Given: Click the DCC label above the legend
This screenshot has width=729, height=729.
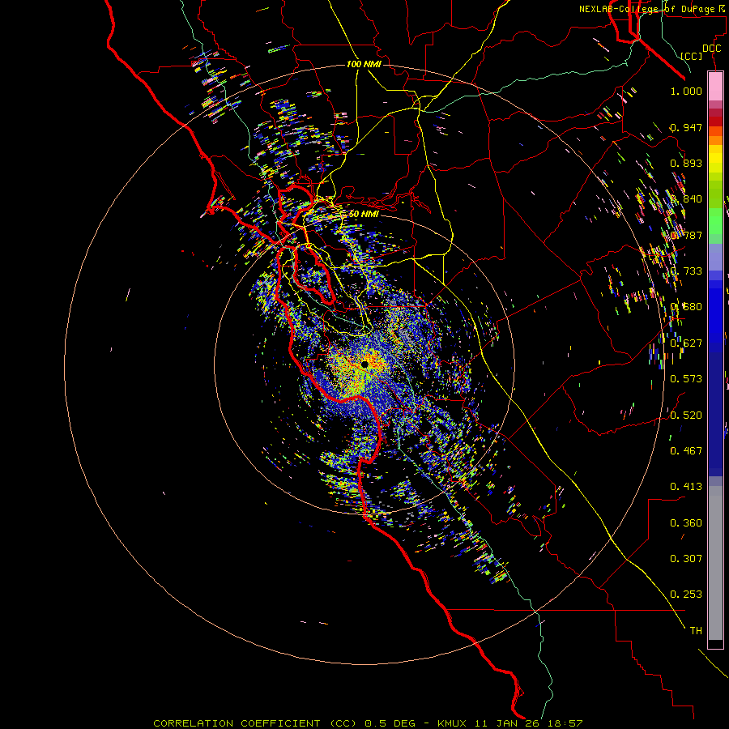Looking at the screenshot, I should (711, 49).
